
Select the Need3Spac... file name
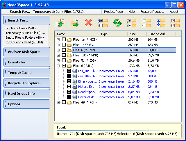88,92
